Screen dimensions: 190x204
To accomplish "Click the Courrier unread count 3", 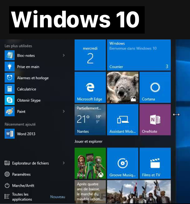I will coord(167,66).
